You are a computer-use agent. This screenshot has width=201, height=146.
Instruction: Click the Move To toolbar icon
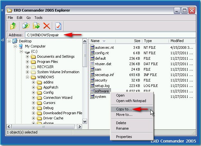pos(37,26)
